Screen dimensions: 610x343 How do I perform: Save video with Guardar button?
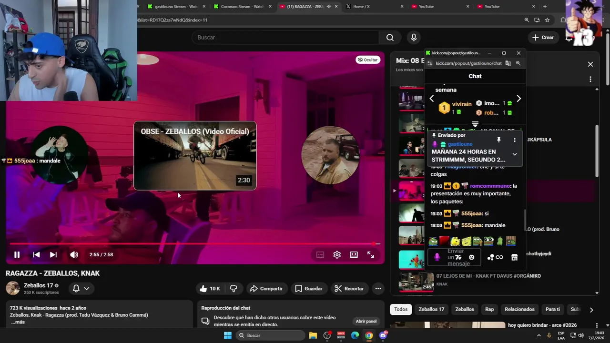(308, 289)
